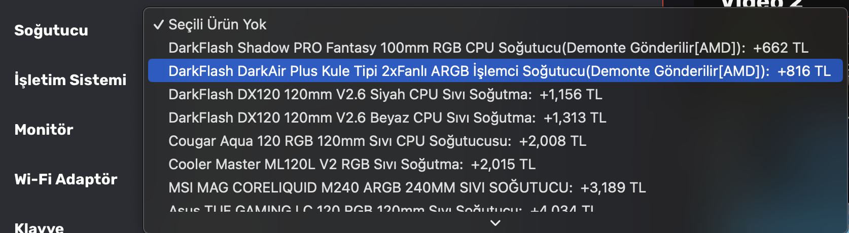The width and height of the screenshot is (849, 233).
Task: Click the Monitör category label
Action: pyautogui.click(x=44, y=130)
